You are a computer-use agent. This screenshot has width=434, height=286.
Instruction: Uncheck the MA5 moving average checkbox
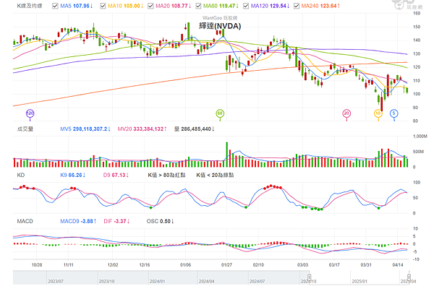coord(55,6)
